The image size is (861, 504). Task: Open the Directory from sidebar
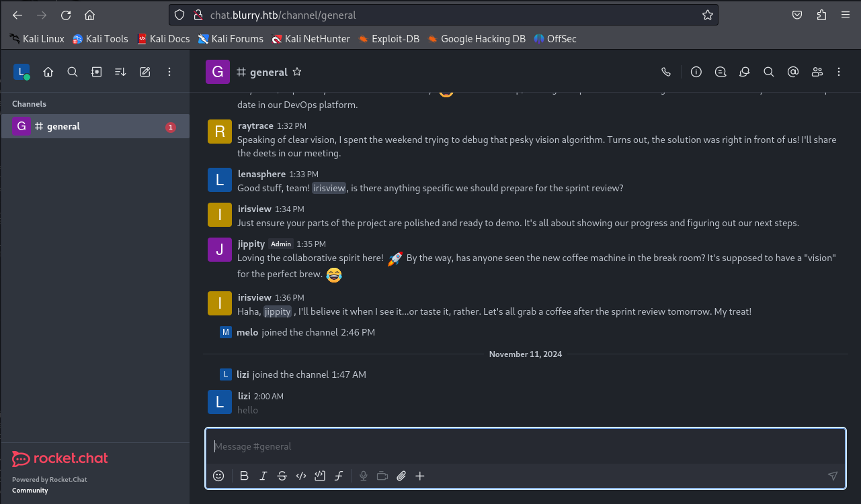(x=97, y=72)
